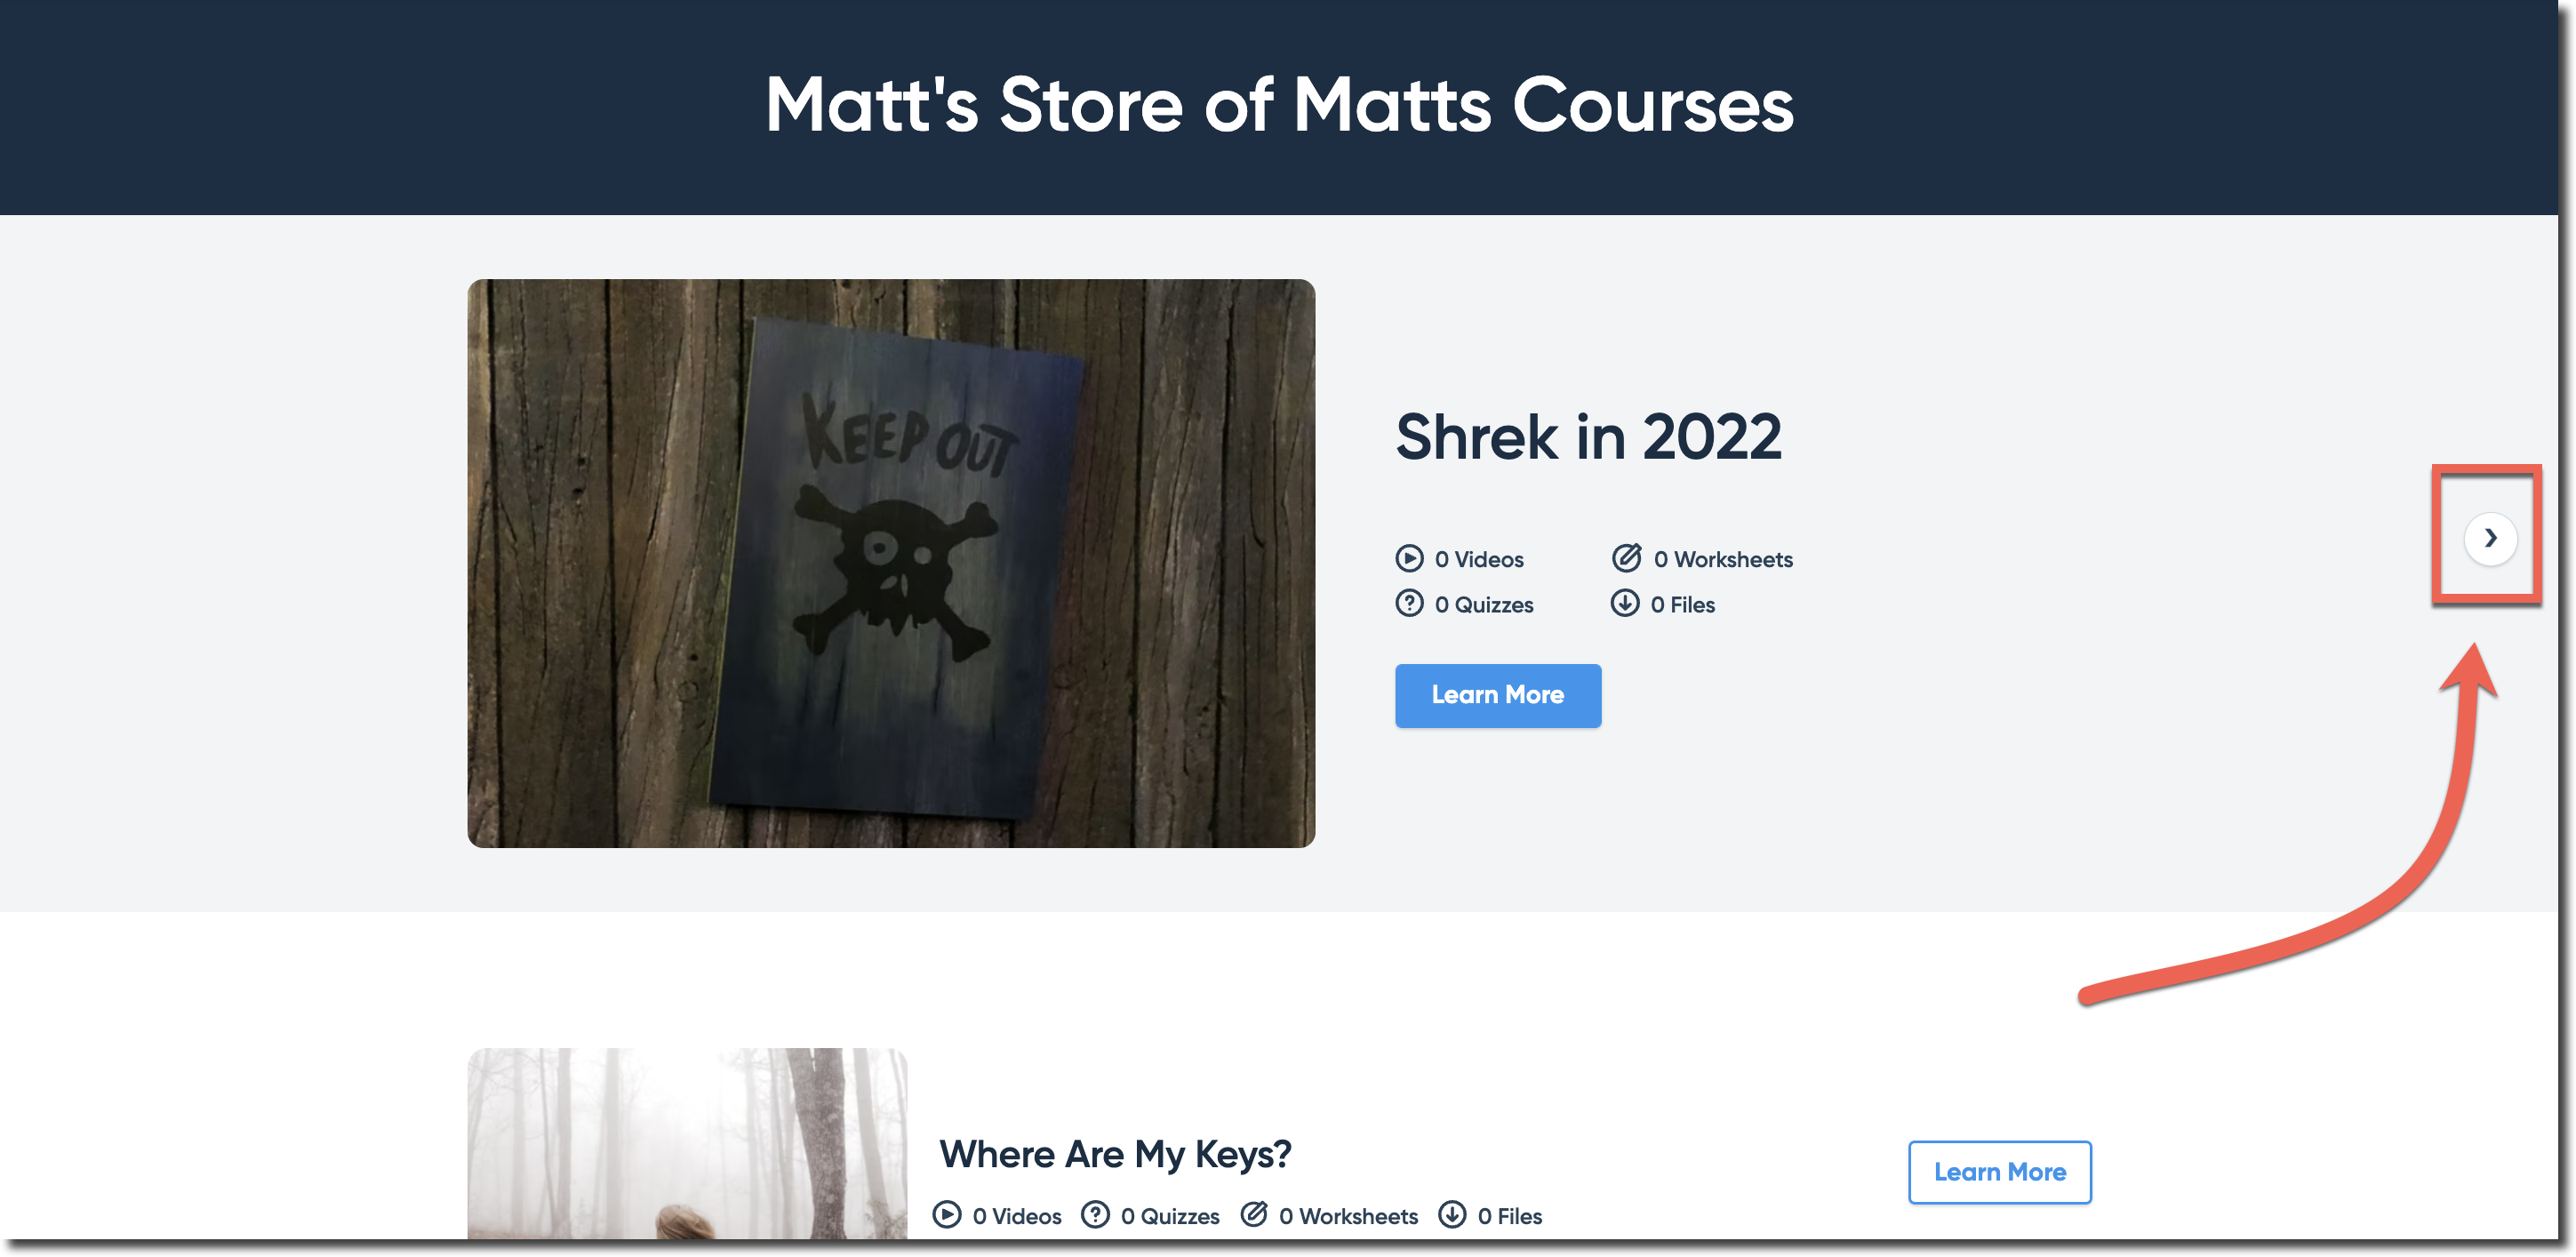Click the 0 Worksheets label in featured course
This screenshot has height=1257, width=2576.
(1722, 559)
